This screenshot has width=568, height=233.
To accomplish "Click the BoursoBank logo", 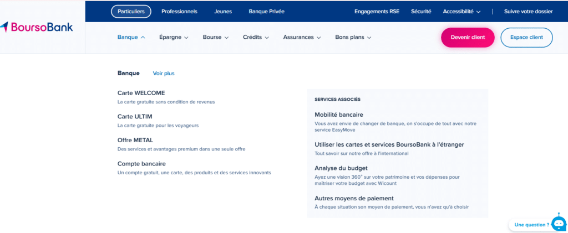I will point(37,27).
